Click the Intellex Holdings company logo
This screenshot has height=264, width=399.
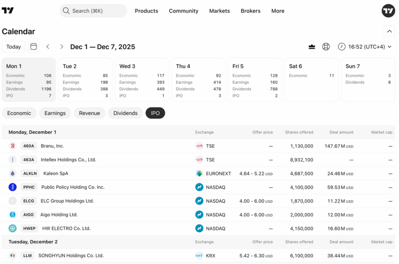13,160
